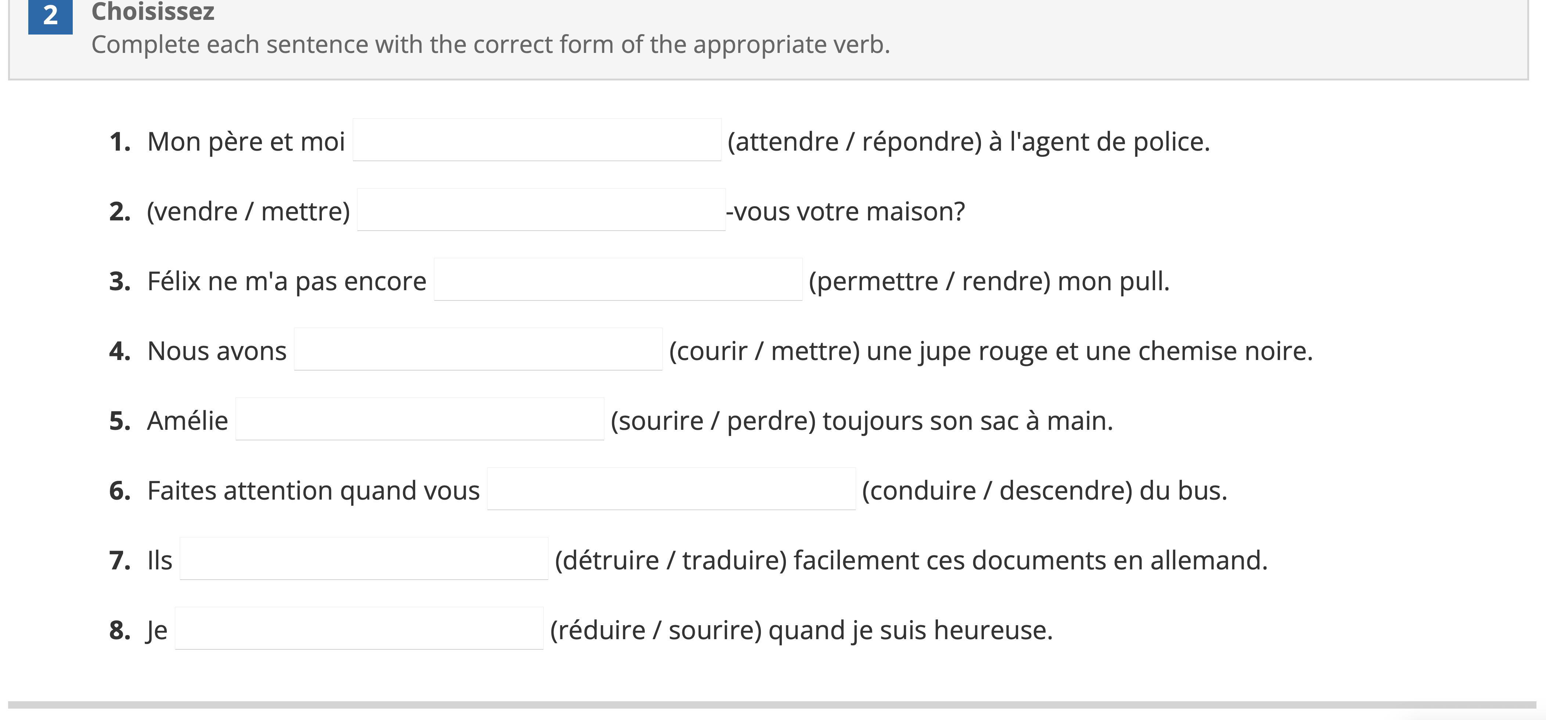Click the "Choisissez" activity heading

click(x=152, y=12)
